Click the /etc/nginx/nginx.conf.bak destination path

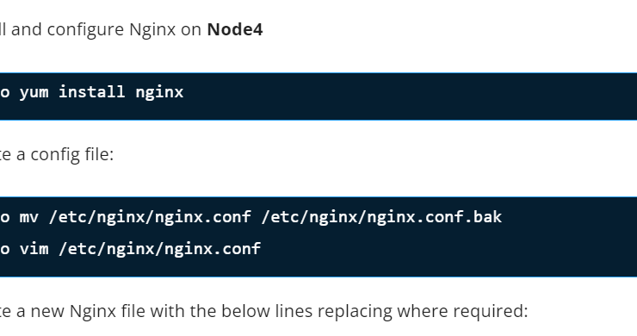[x=382, y=217]
